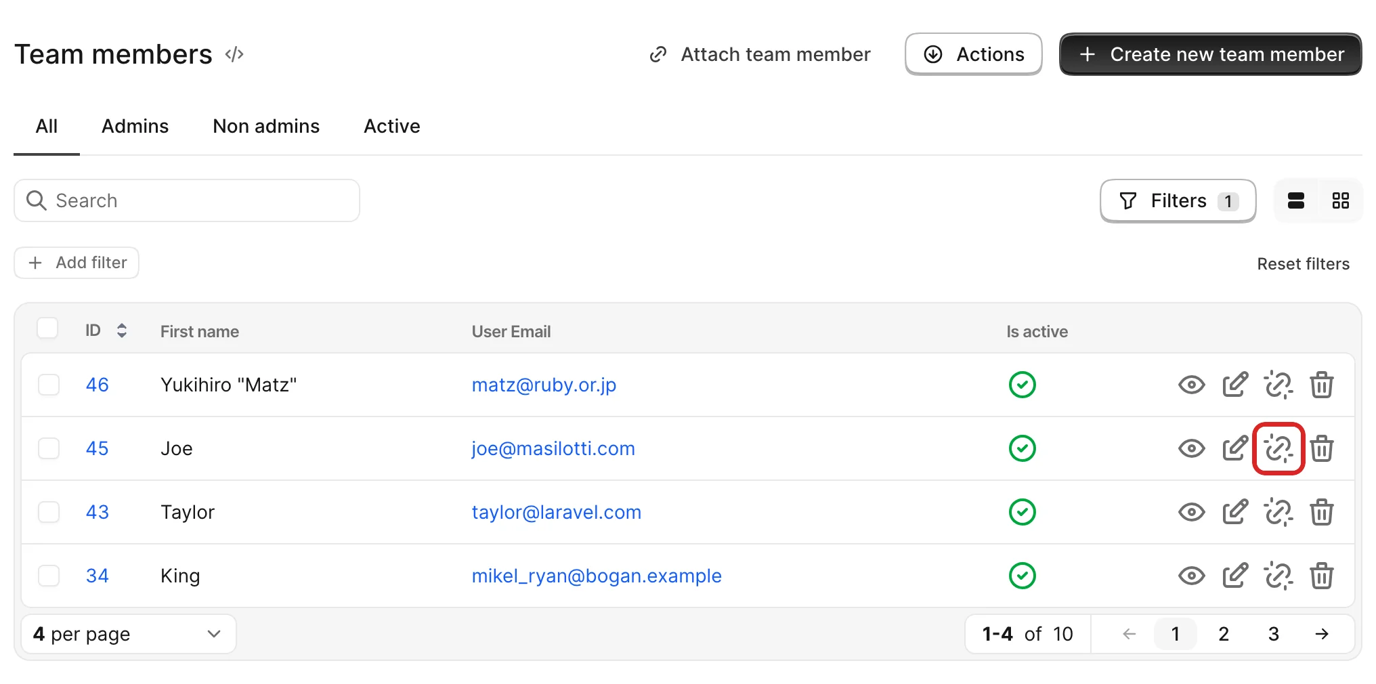Expand the Actions dropdown button
Image resolution: width=1376 pixels, height=684 pixels.
click(x=973, y=54)
